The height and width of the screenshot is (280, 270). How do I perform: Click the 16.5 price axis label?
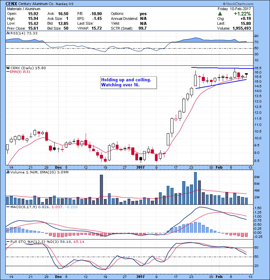pos(258,68)
